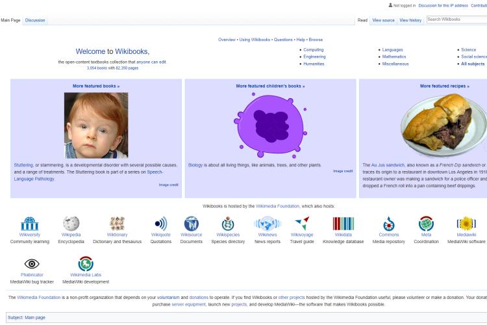Click the Wikimedia Labs icon

click(86, 263)
